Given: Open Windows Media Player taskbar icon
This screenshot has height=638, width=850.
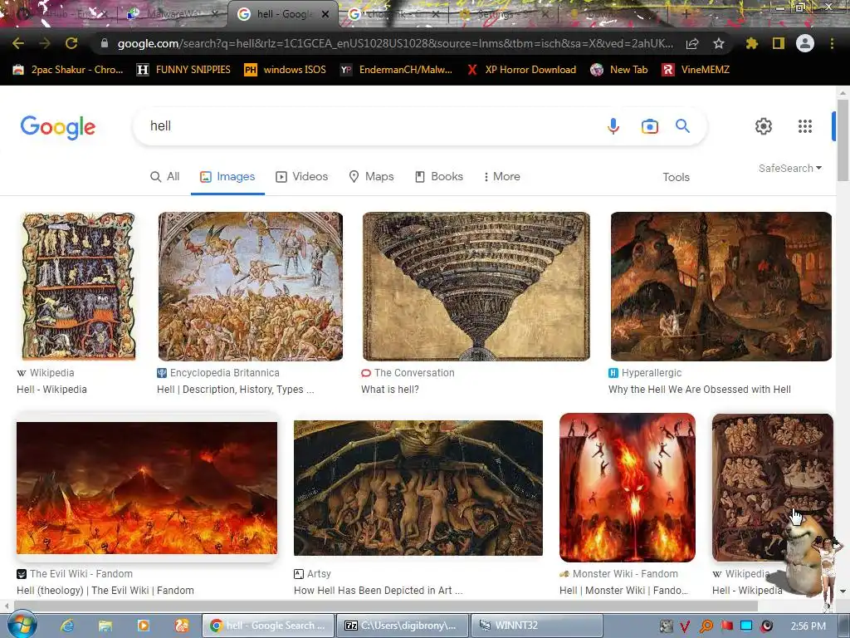Looking at the screenshot, I should point(143,626).
